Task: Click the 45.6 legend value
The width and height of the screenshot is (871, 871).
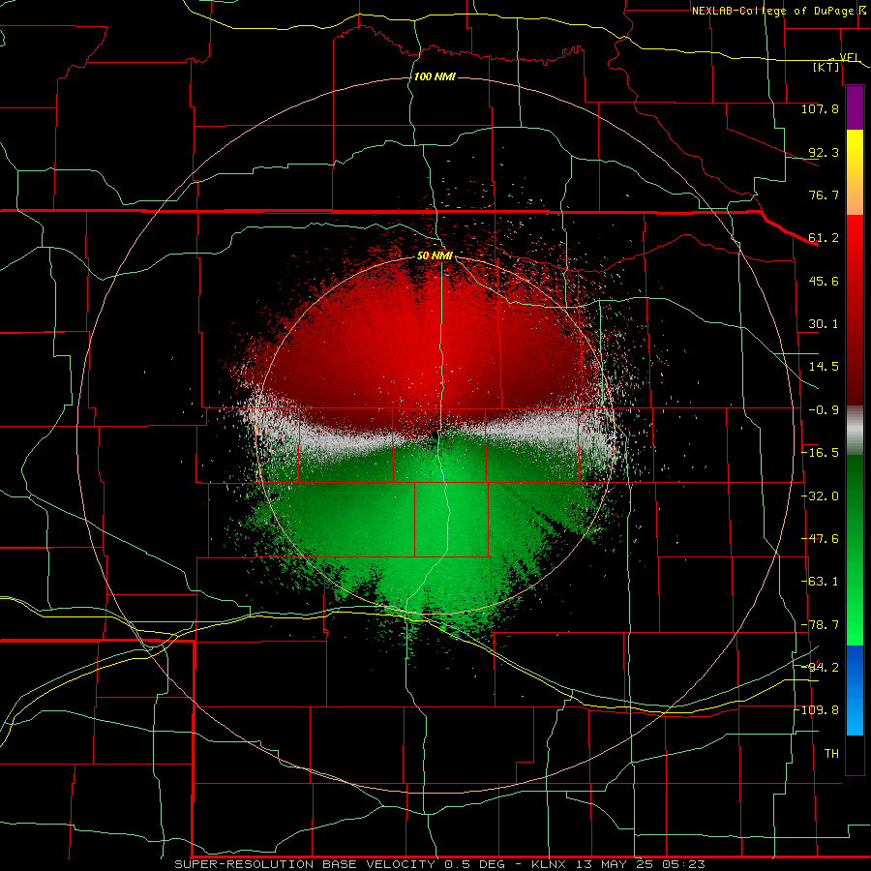Action: point(824,281)
